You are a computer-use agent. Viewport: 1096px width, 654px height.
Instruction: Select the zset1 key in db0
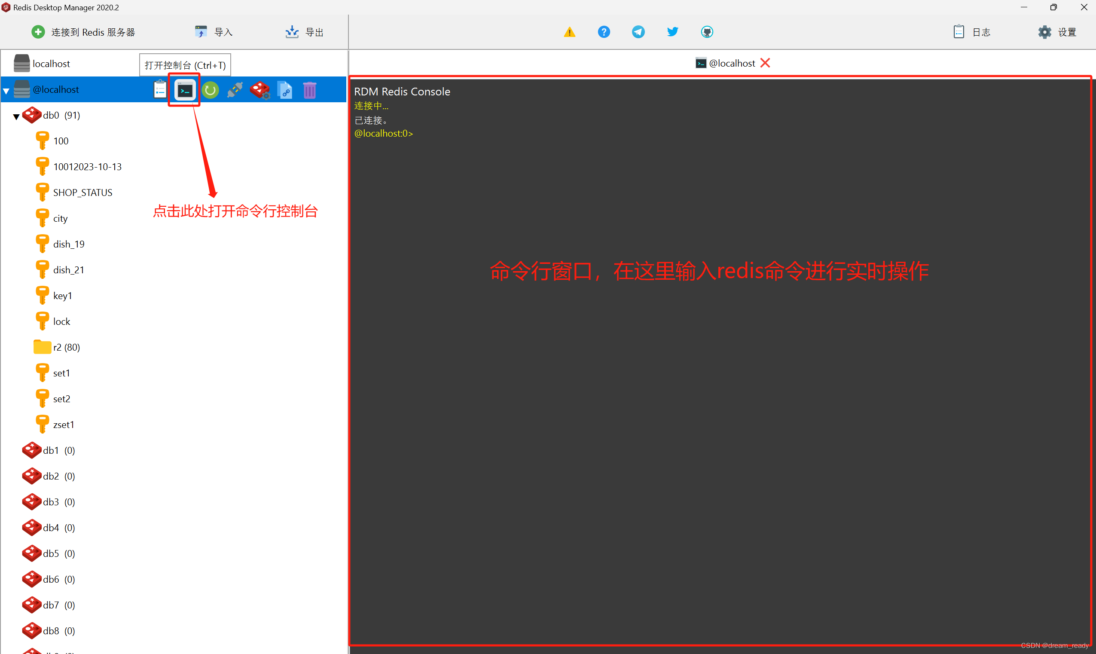[64, 424]
